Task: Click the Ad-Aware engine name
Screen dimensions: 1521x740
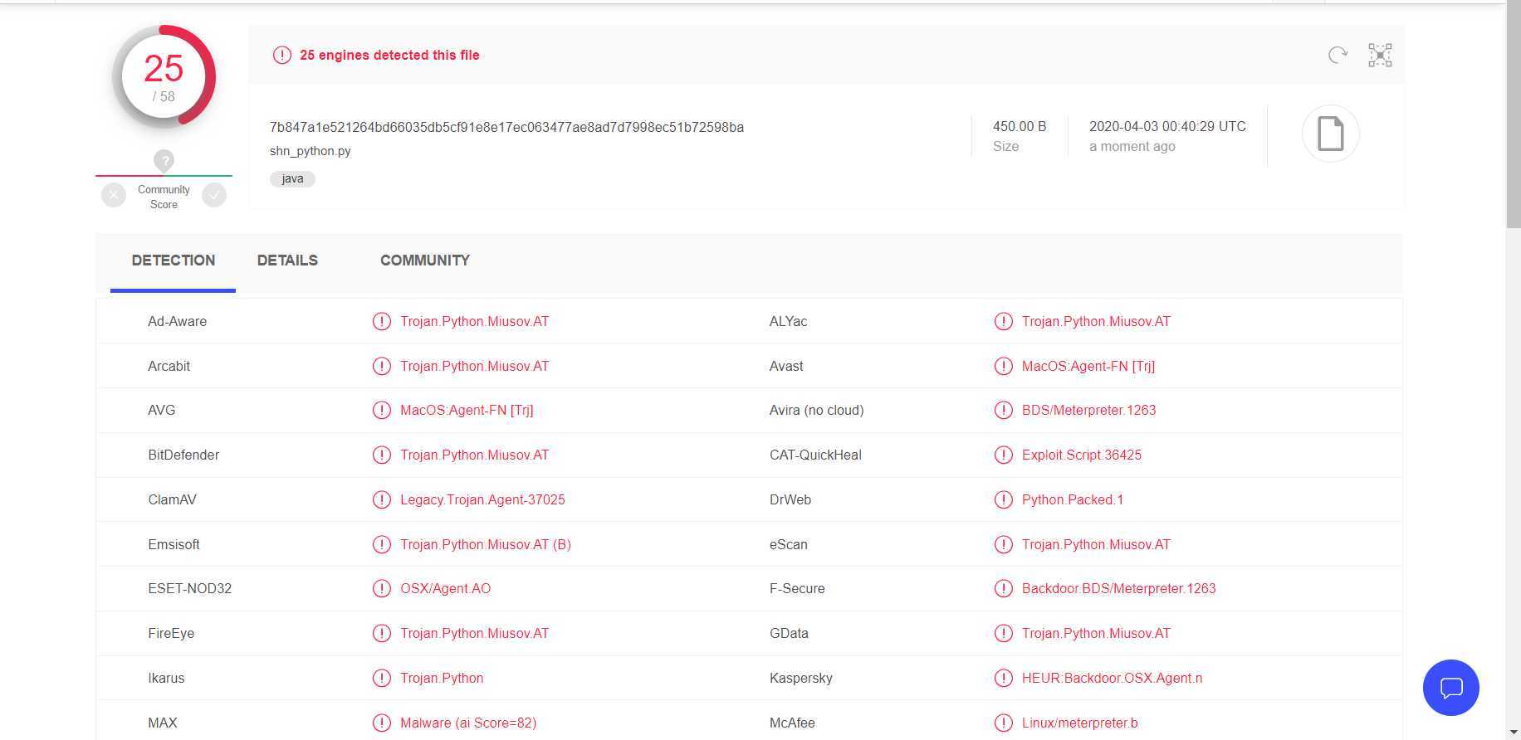Action: 177,321
